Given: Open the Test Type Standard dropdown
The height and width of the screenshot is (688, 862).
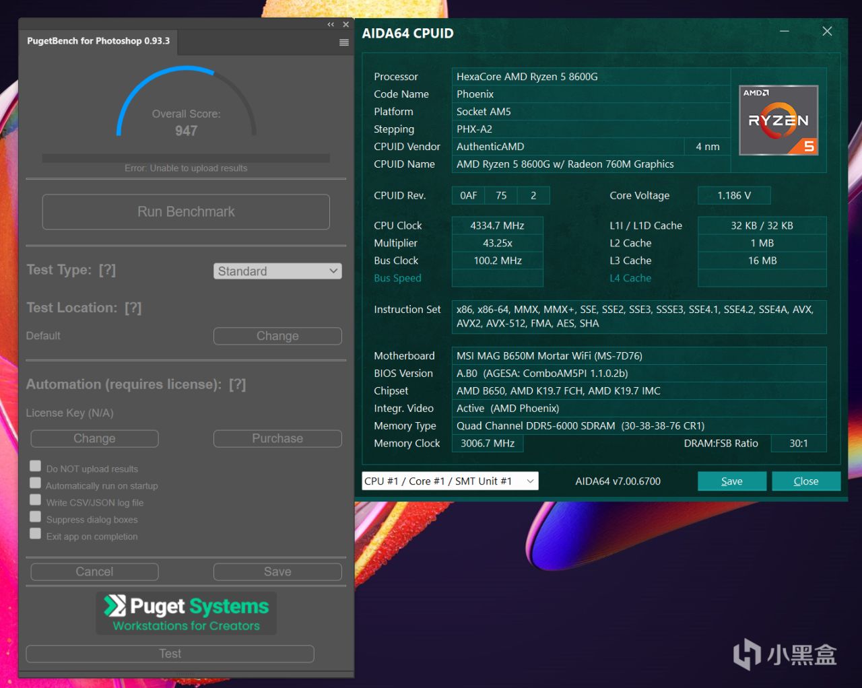Looking at the screenshot, I should point(277,271).
